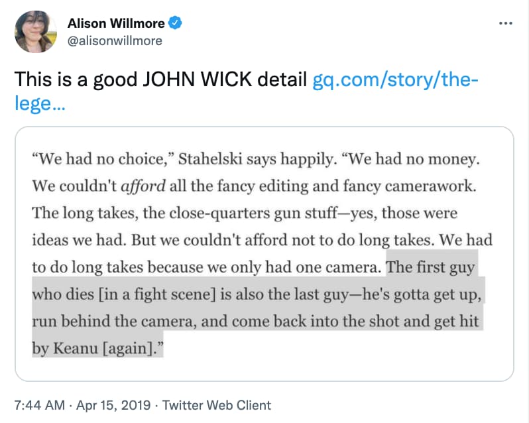Open the embedded article quote image

click(264, 253)
